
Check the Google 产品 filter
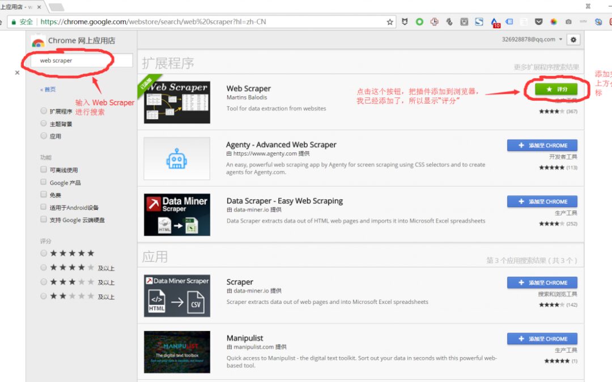pos(44,182)
